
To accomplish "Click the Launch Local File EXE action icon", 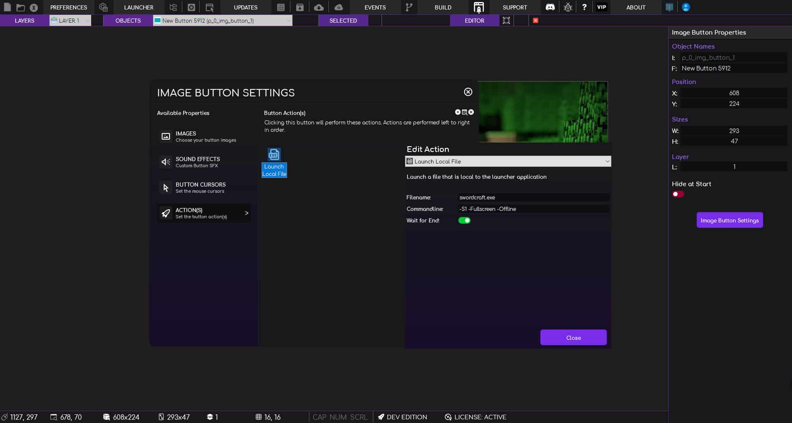I will 274,154.
